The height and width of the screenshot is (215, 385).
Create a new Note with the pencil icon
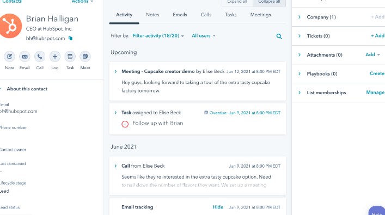(x=10, y=57)
